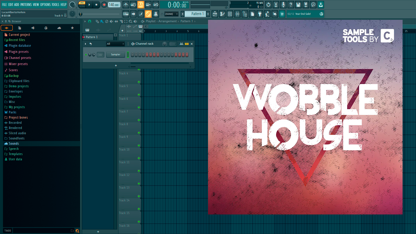Click the content download icon

[321, 5]
